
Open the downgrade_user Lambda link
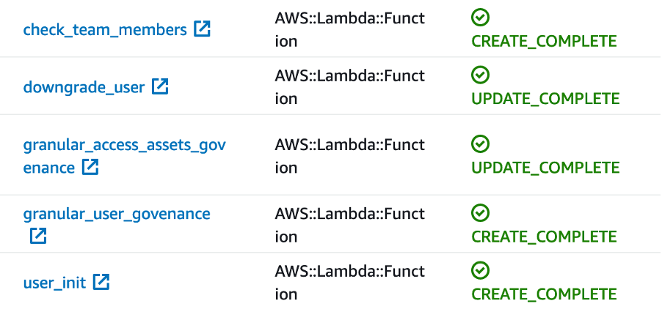(x=84, y=87)
